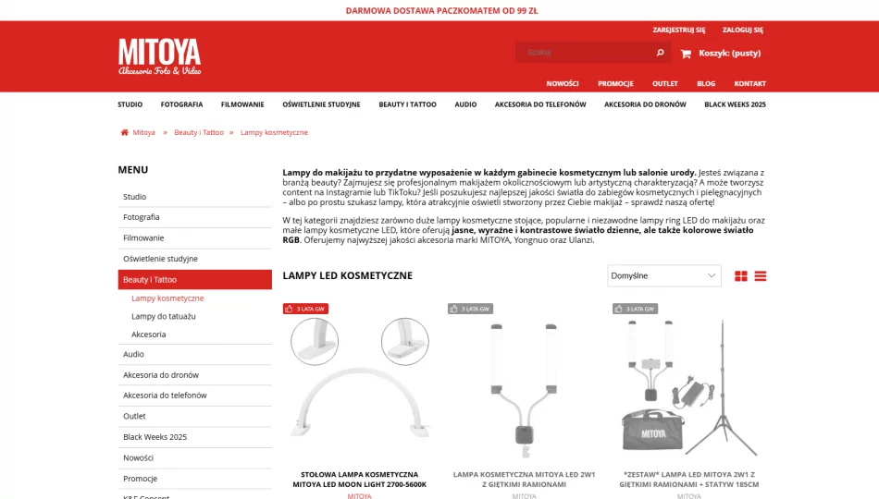The width and height of the screenshot is (879, 499).
Task: Focus the Szukaj search field
Action: [586, 52]
